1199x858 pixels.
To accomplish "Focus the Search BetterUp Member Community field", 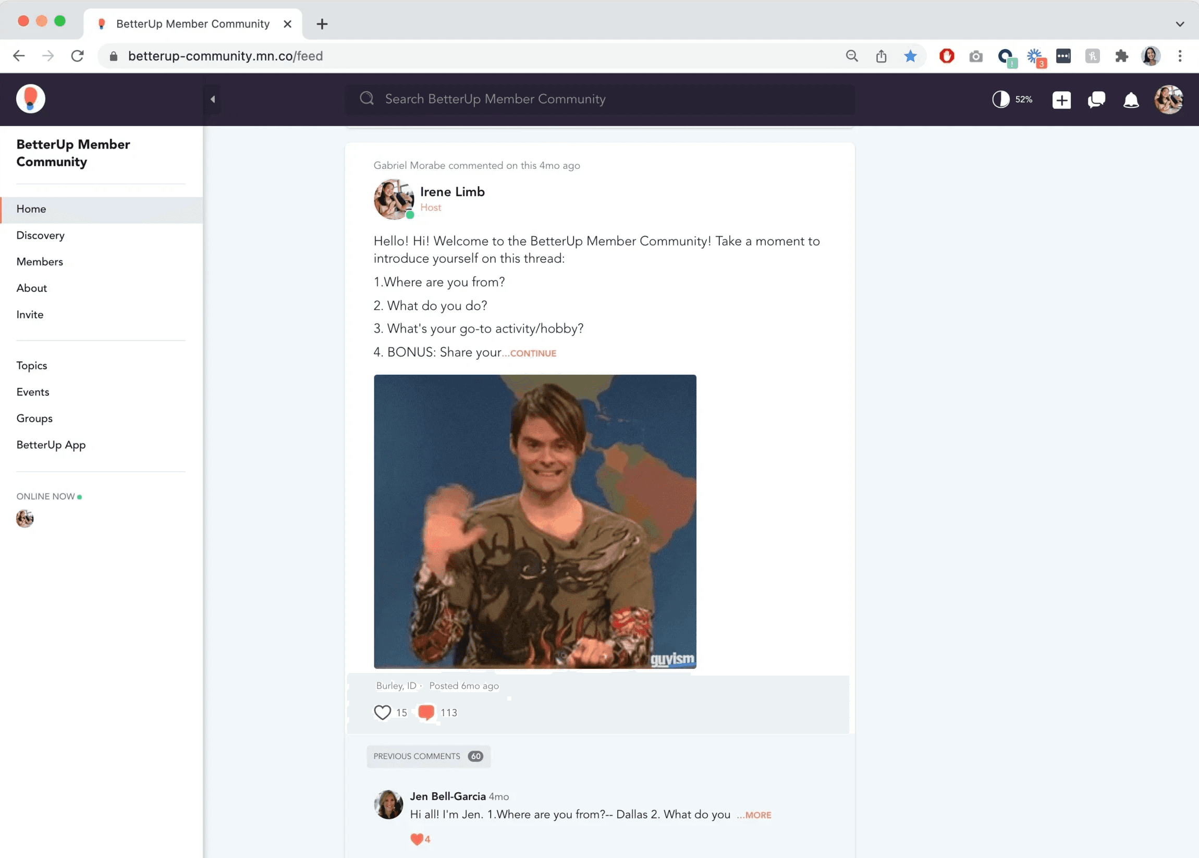I will tap(600, 99).
